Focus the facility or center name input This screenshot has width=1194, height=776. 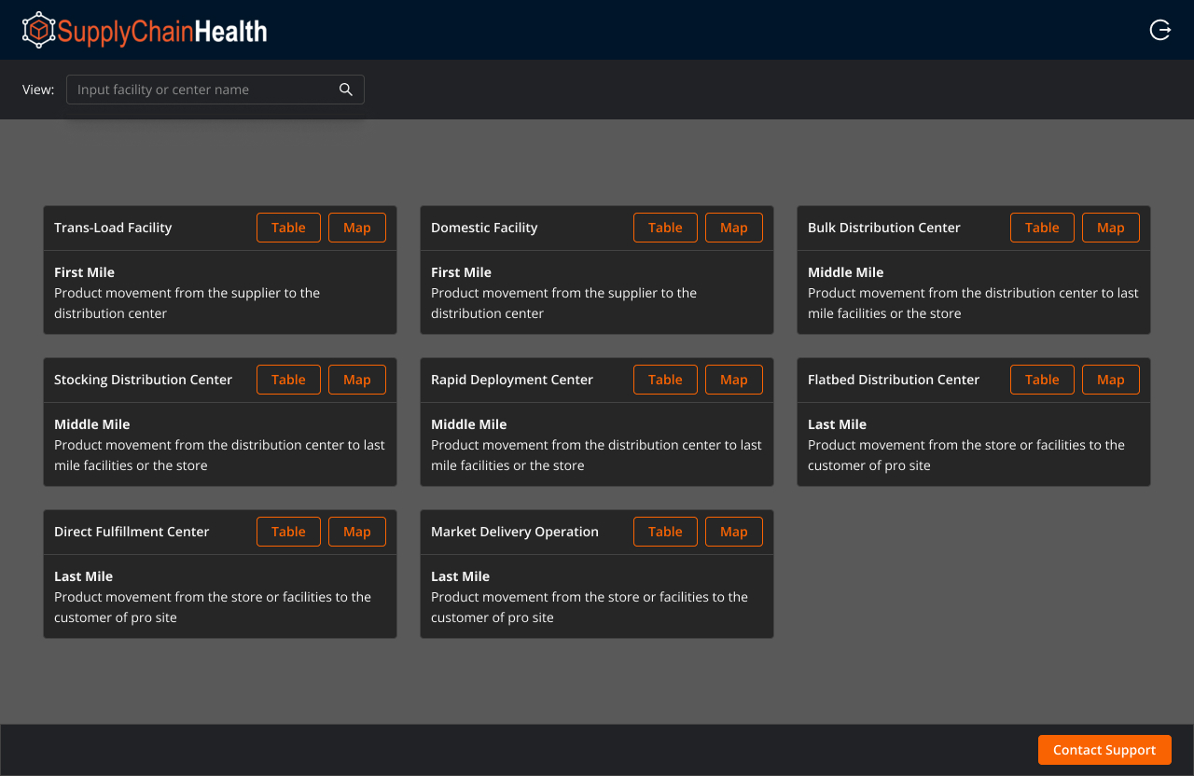pyautogui.click(x=201, y=90)
